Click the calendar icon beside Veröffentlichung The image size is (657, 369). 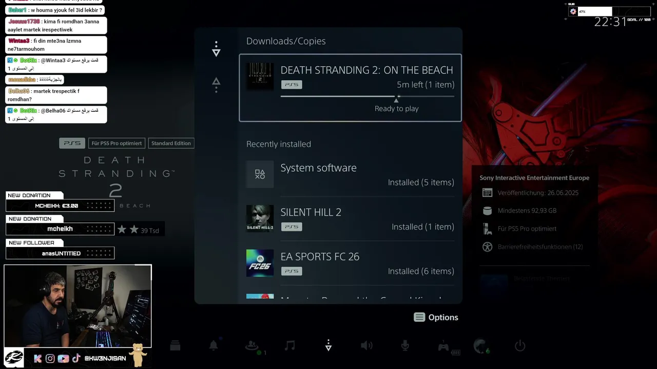point(487,193)
